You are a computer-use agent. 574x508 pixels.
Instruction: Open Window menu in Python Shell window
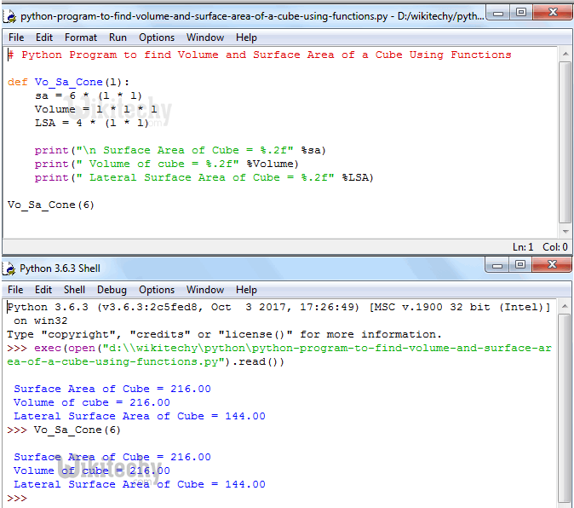coord(205,290)
